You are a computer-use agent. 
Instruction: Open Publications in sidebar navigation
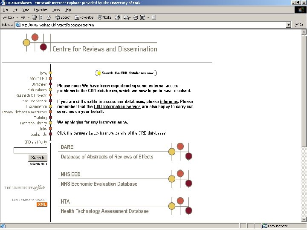pyautogui.click(x=37, y=89)
